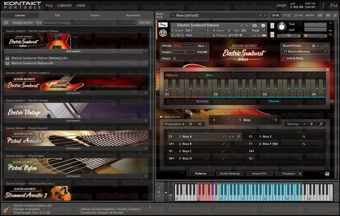Toggle the Link to Song checkbox
This screenshot has width=340, height=216.
(x=284, y=58)
